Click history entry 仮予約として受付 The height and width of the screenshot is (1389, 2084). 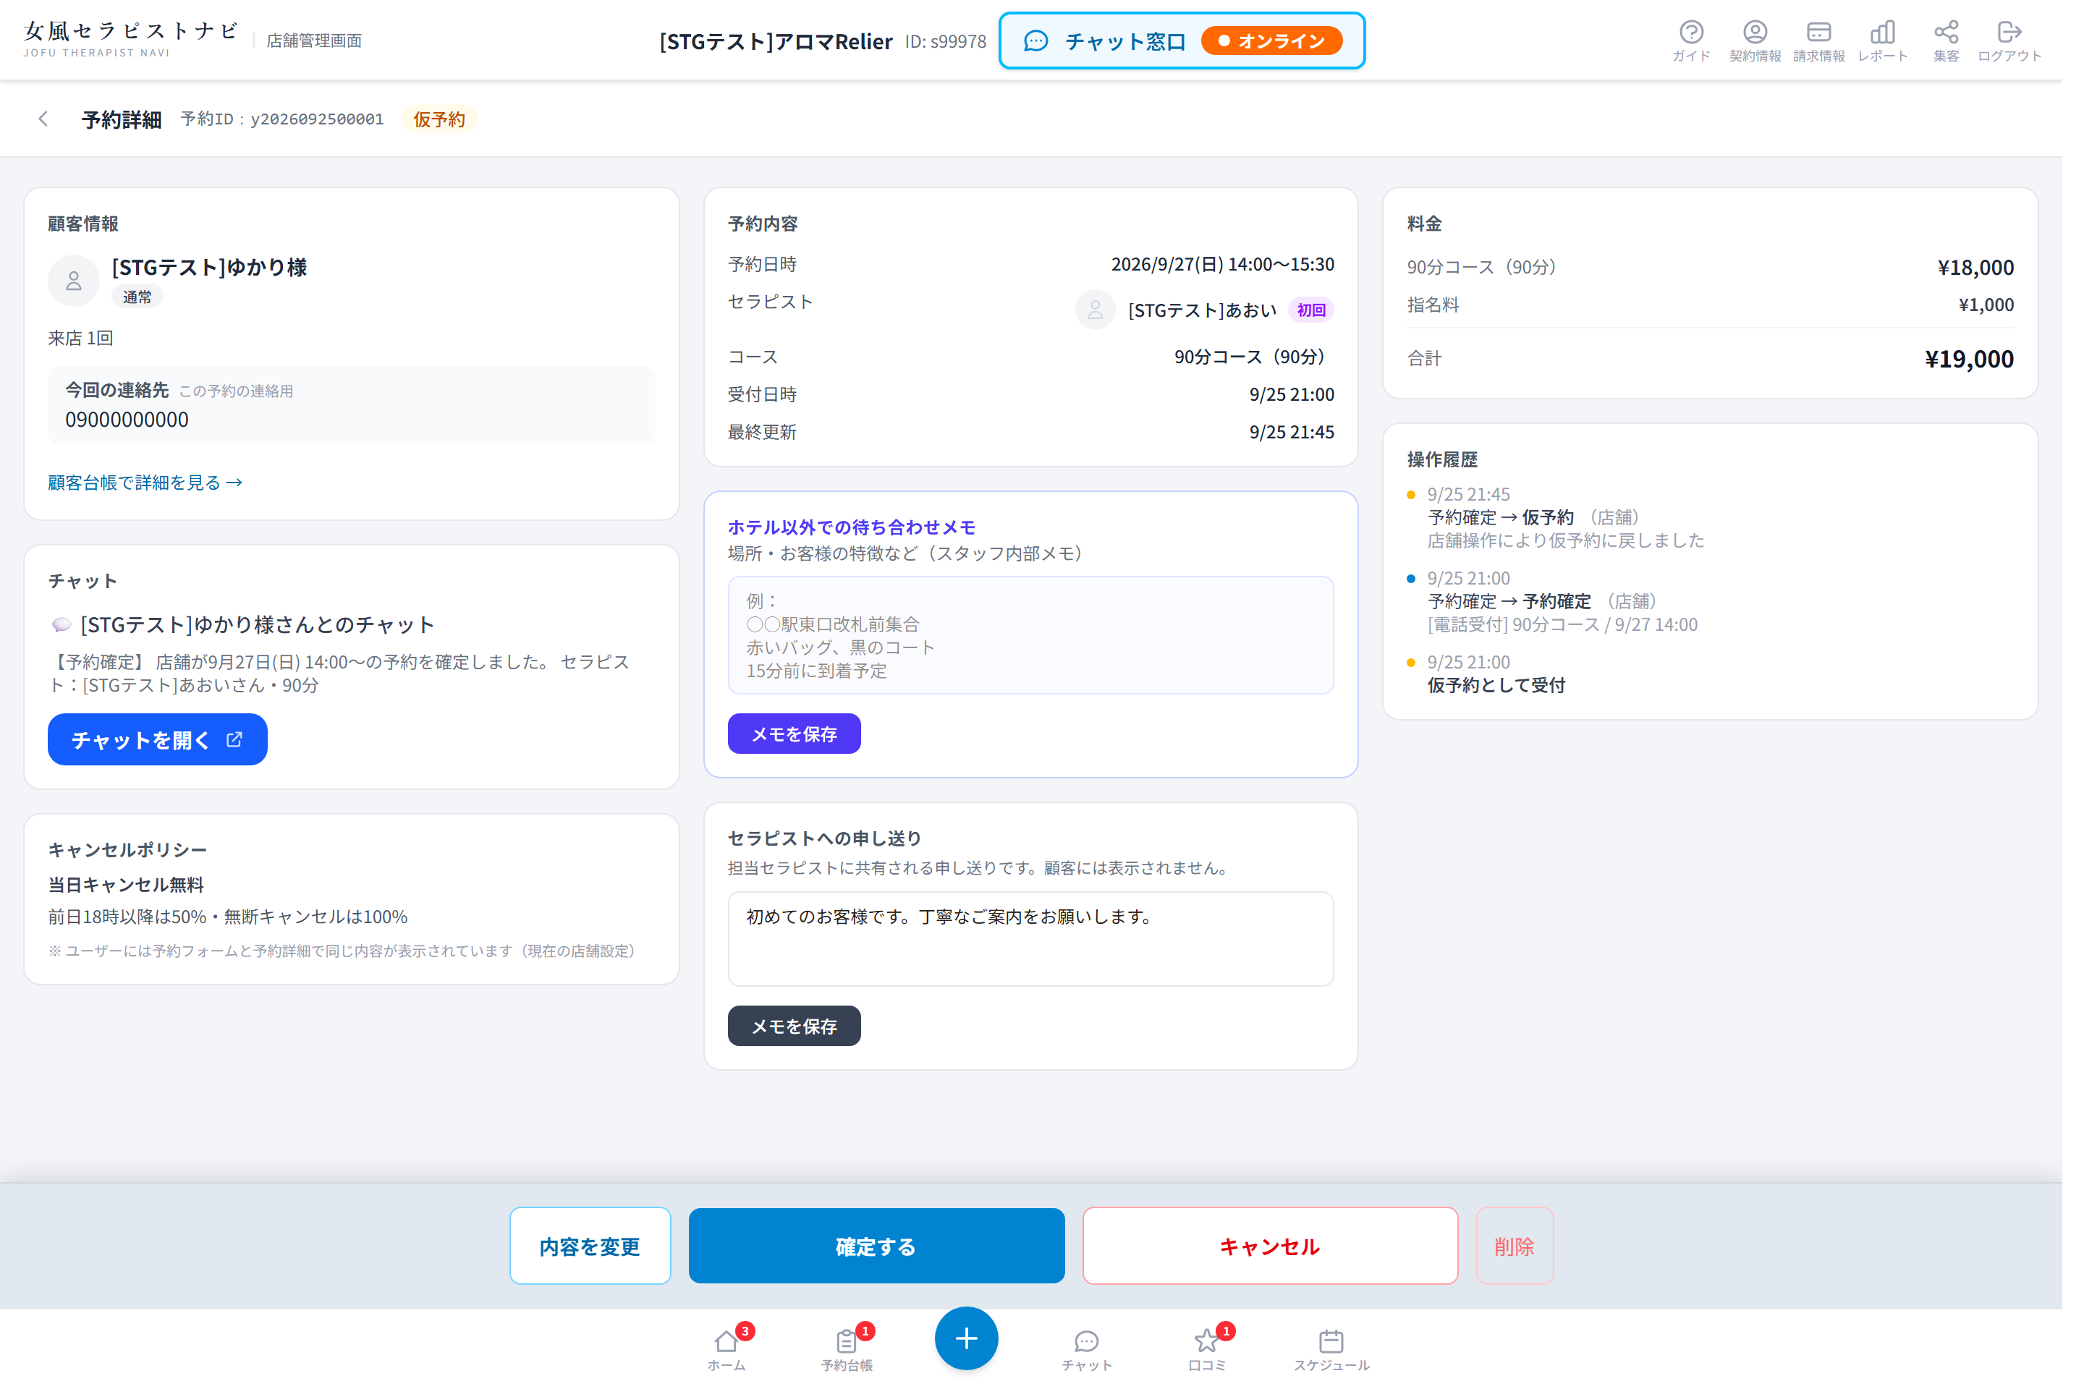[x=1512, y=692]
